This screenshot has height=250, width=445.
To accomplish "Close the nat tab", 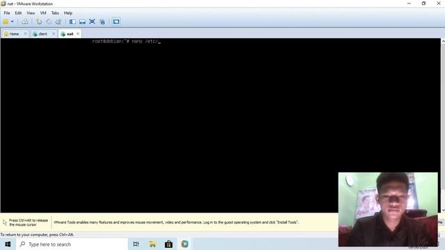I will (x=78, y=34).
